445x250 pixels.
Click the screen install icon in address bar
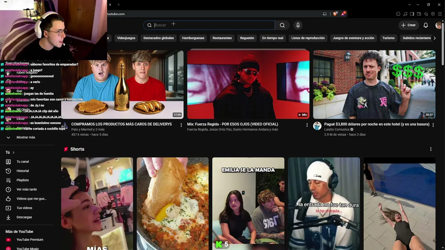pos(325,14)
